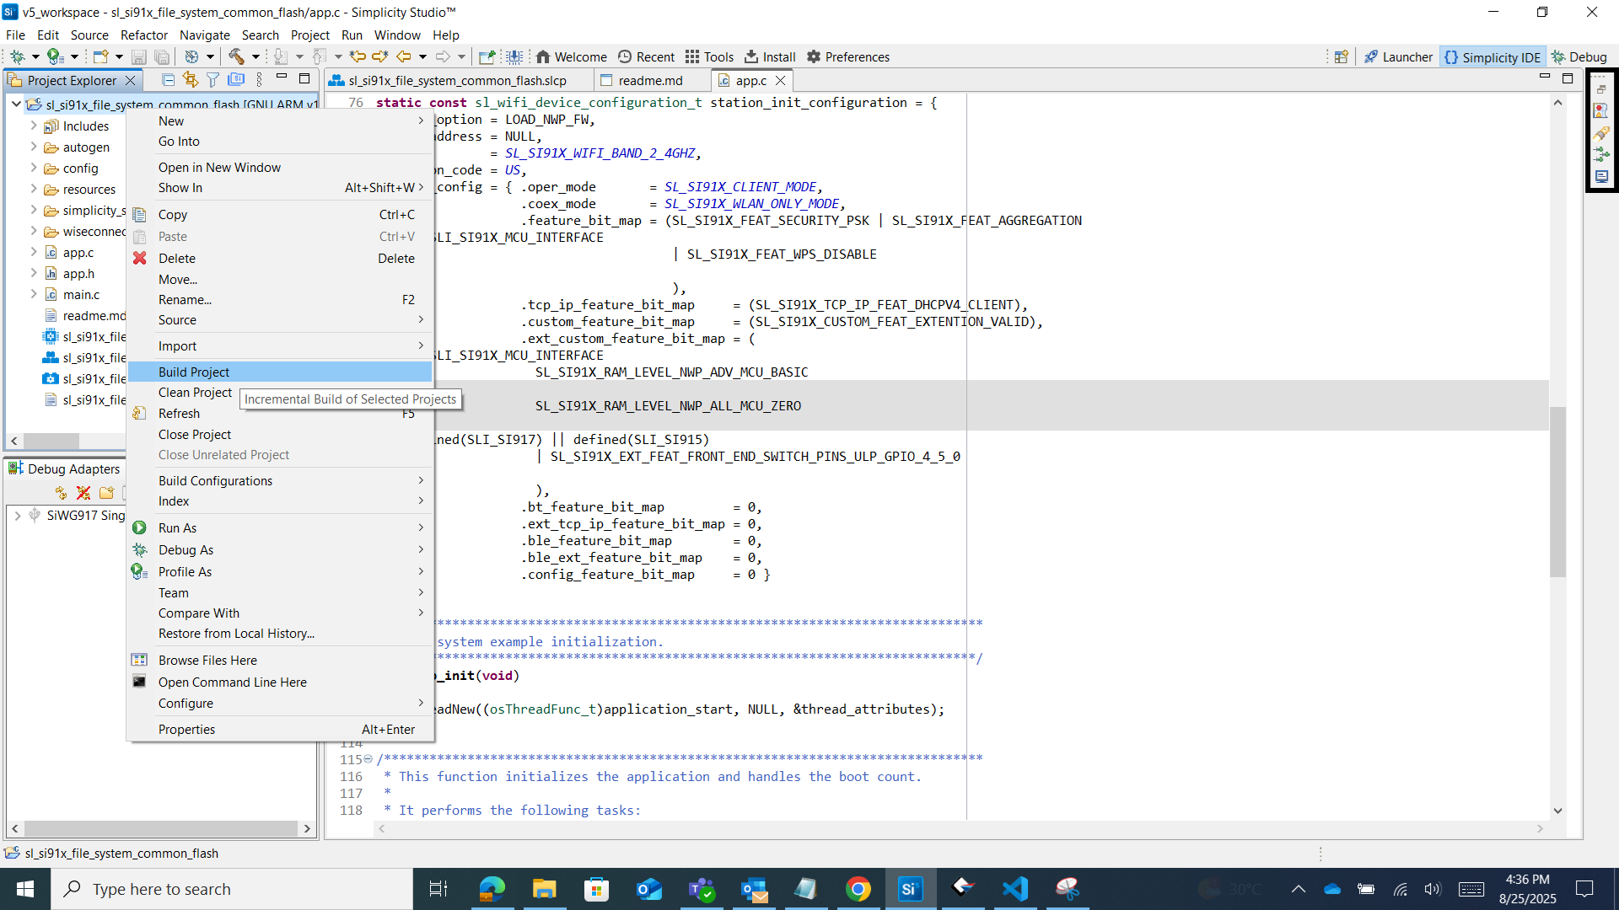Viewport: 1619px width, 910px height.
Task: Expand the Includes tree node
Action: (x=34, y=126)
